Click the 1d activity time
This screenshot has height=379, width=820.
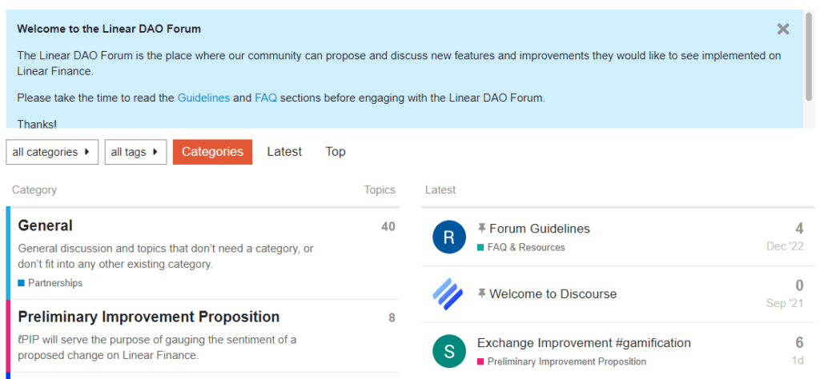[798, 360]
